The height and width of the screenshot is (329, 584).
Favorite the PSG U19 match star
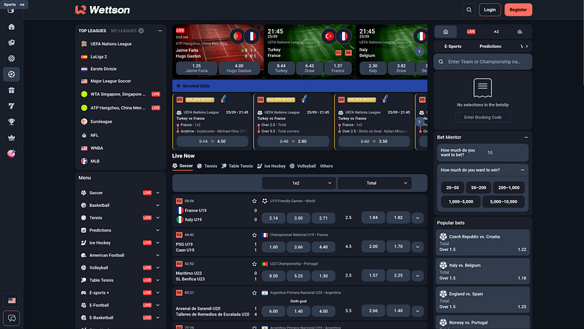point(255,235)
